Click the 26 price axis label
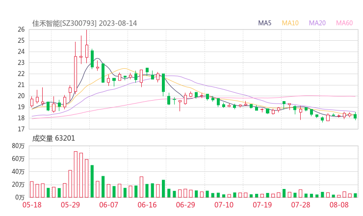 (x=21, y=29)
